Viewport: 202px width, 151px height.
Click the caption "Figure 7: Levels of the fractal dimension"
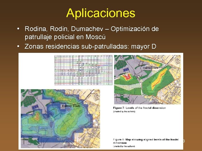click(139, 108)
